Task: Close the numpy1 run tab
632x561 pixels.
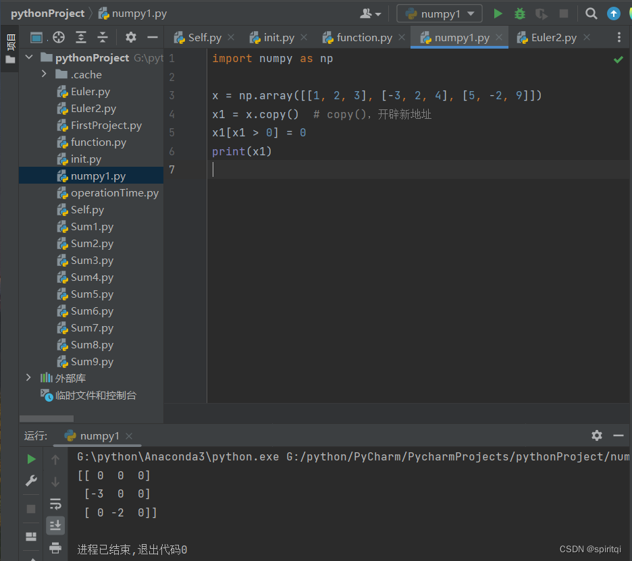Action: [x=128, y=436]
